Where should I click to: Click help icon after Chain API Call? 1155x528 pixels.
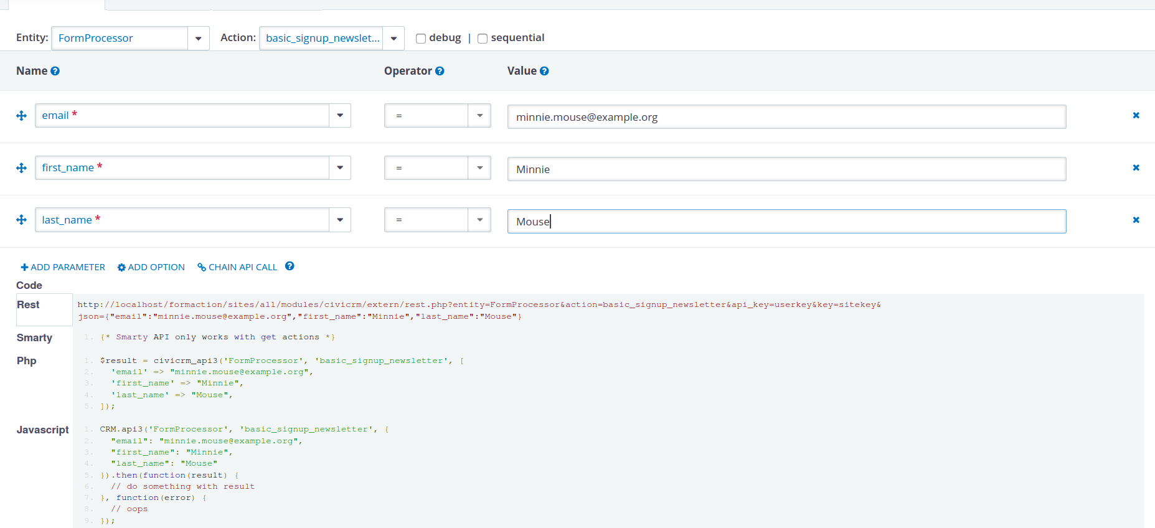[290, 266]
